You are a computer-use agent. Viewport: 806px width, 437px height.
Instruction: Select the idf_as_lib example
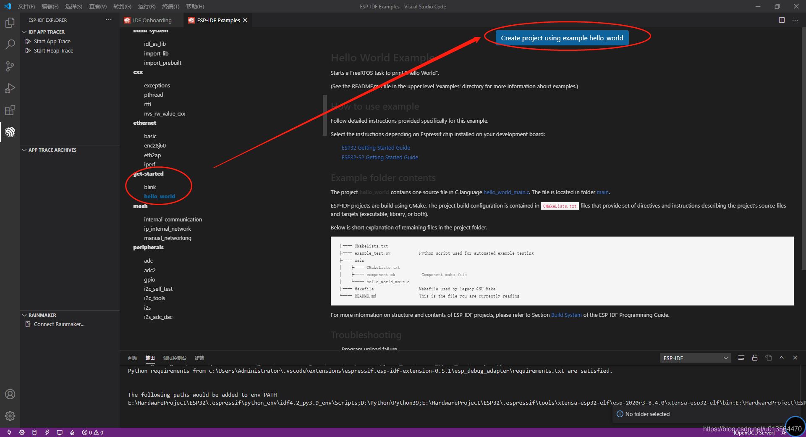[x=155, y=44]
